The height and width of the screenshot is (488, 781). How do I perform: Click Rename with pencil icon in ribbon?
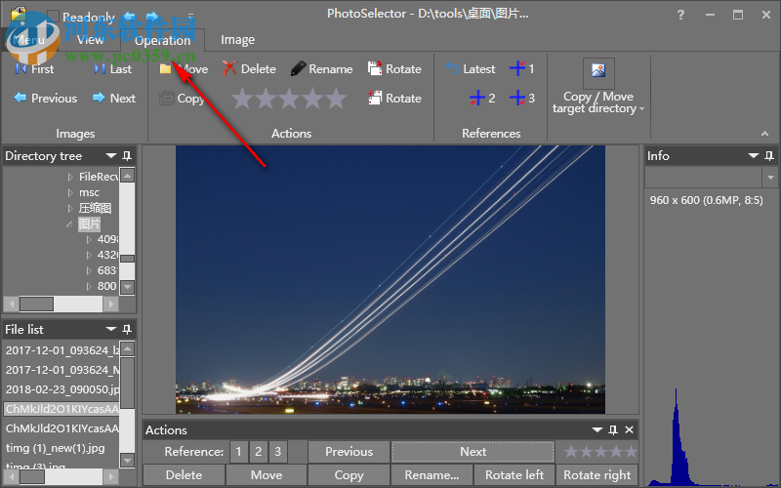322,69
